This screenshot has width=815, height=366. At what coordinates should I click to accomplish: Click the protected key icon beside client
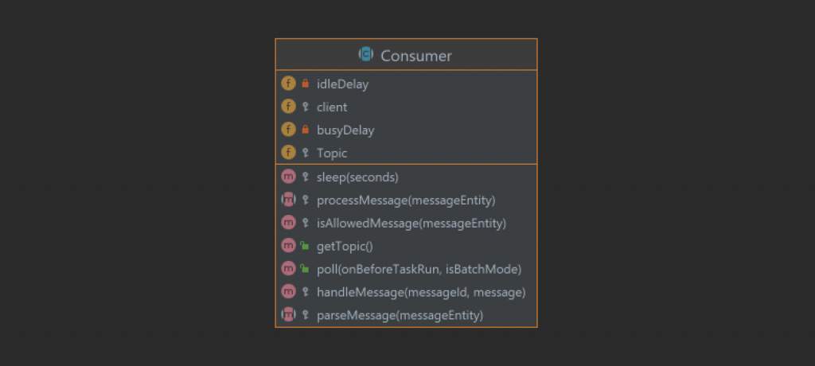tap(305, 107)
